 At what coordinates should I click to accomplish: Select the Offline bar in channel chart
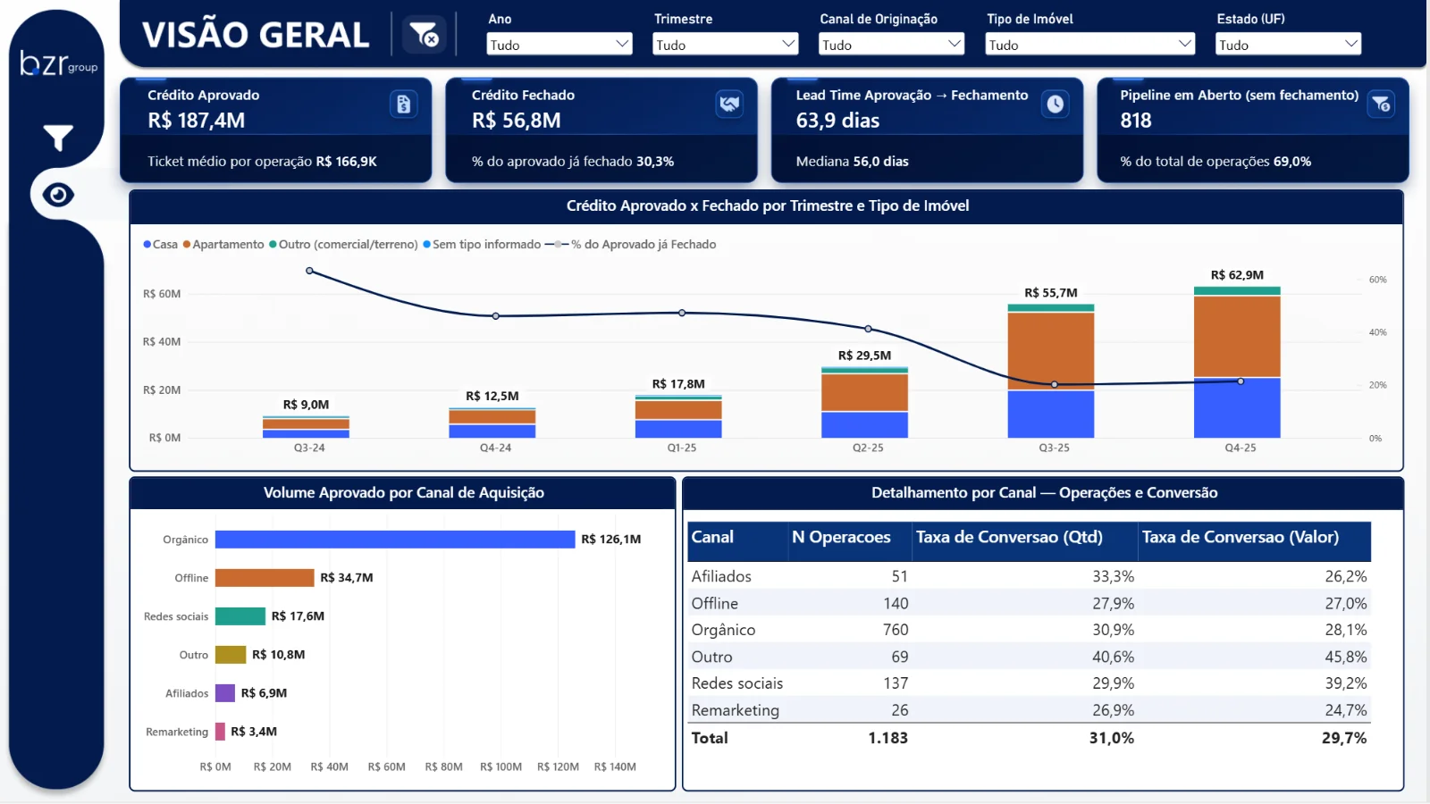click(265, 578)
